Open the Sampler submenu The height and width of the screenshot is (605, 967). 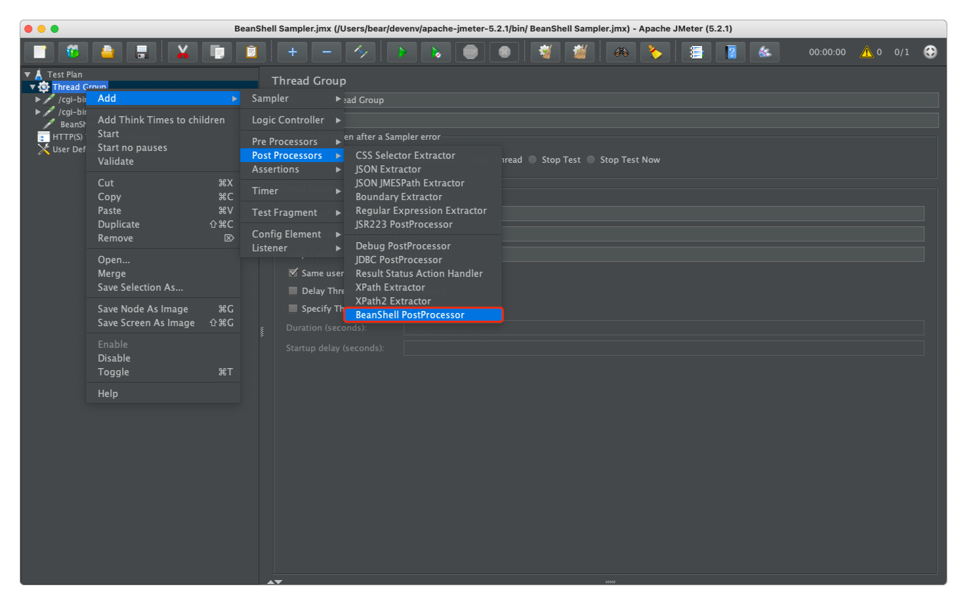293,98
